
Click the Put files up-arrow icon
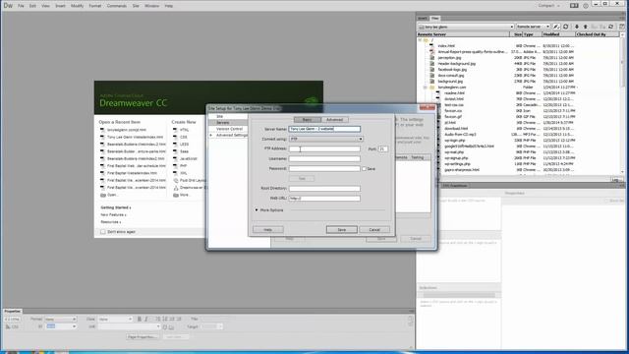pyautogui.click(x=586, y=27)
